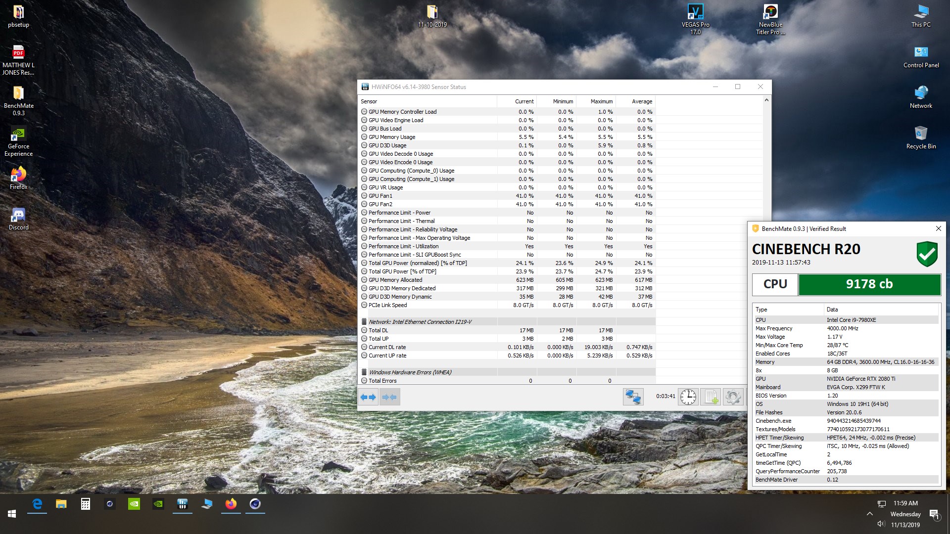
Task: Click the Total GPU Power [% of TDP] sensor icon
Action: (x=364, y=271)
